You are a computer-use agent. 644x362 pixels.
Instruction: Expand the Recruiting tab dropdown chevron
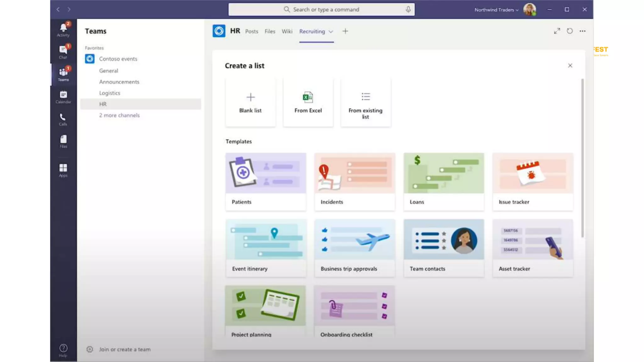(331, 31)
